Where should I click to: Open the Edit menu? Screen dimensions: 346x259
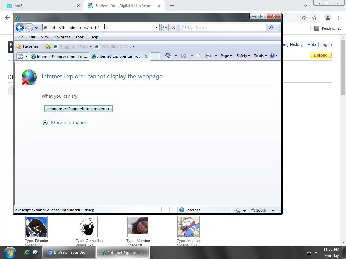point(32,37)
